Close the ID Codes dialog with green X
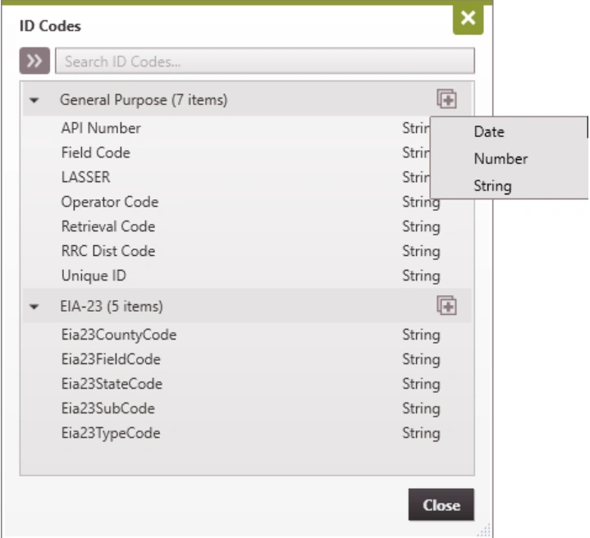590x538 pixels. coord(468,19)
